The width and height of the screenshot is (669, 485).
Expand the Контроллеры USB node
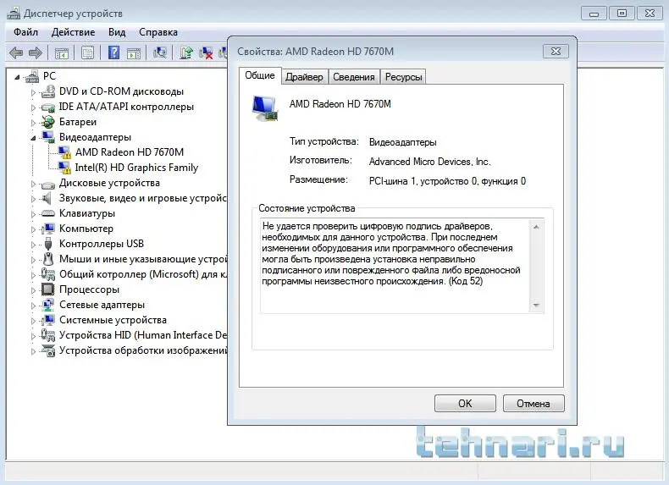33,245
